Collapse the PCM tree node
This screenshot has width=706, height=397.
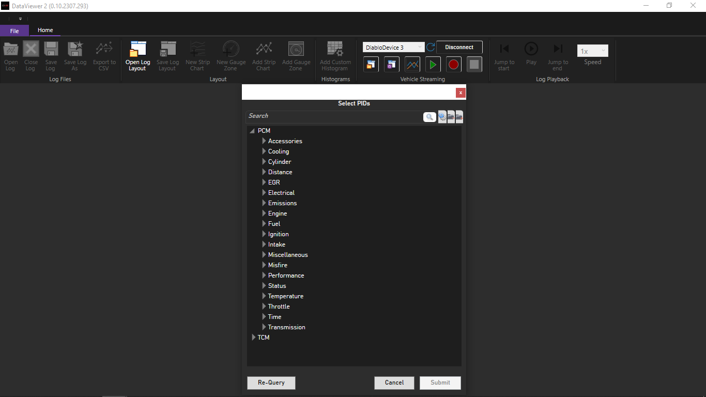pos(252,131)
